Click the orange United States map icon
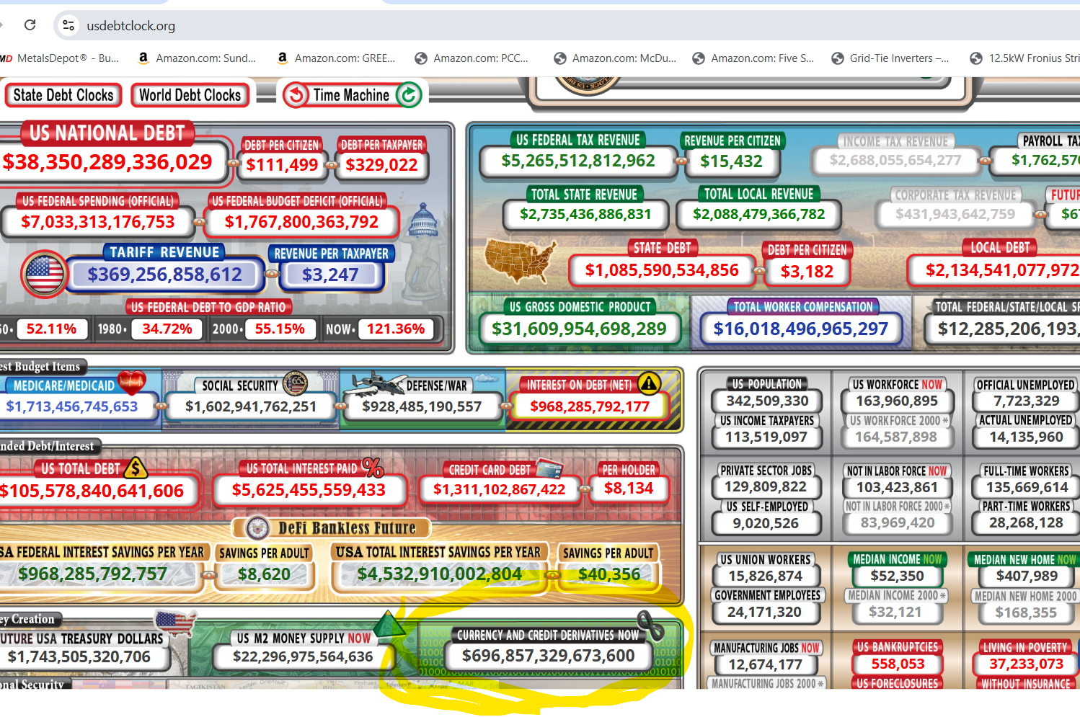The width and height of the screenshot is (1080, 717). click(521, 262)
